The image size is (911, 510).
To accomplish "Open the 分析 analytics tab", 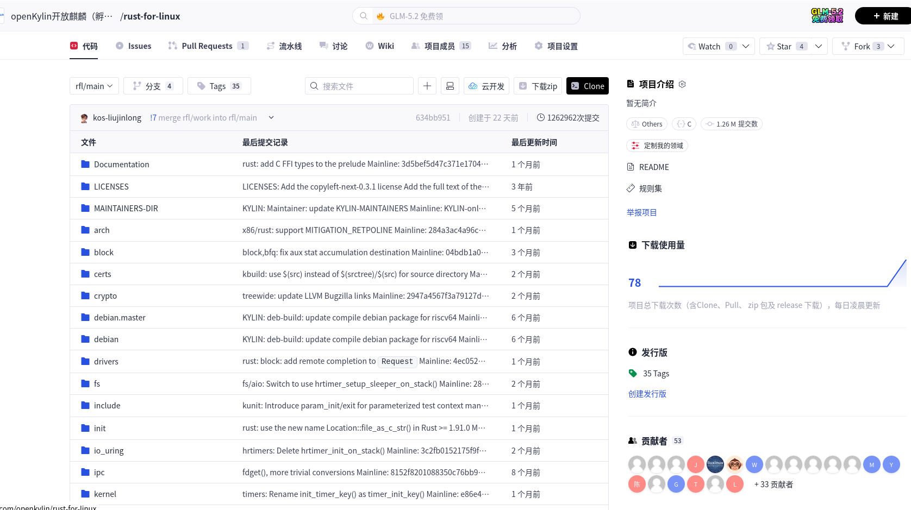I will tap(502, 46).
